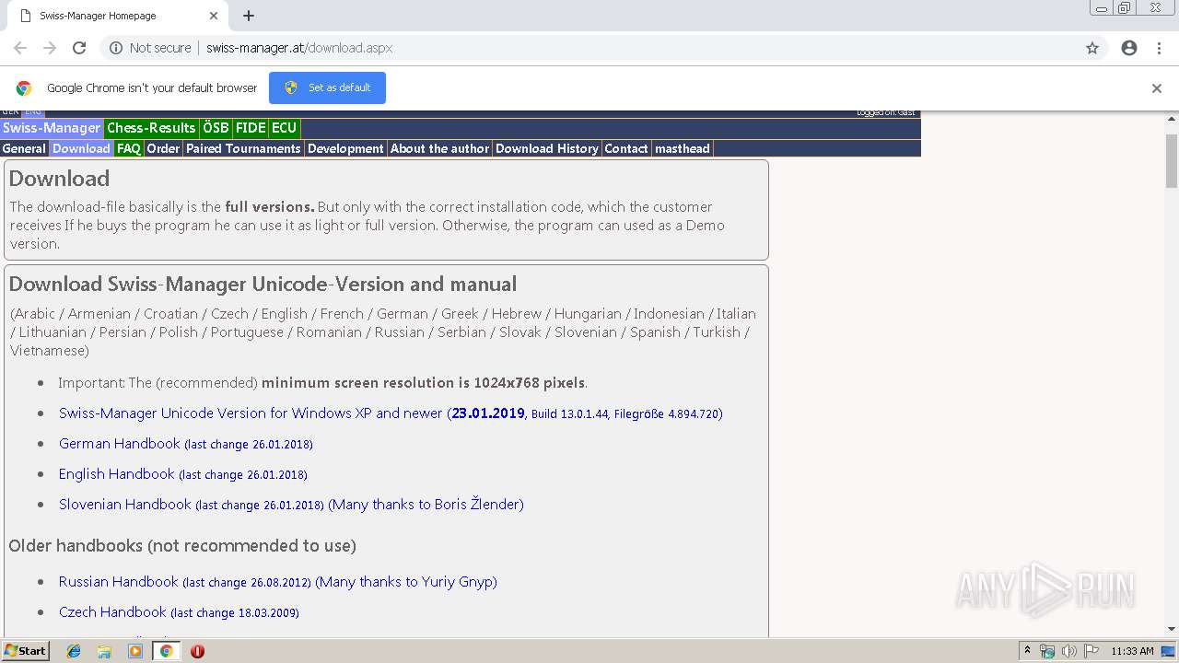Bookmark this page with star icon
The image size is (1179, 663).
(1092, 48)
